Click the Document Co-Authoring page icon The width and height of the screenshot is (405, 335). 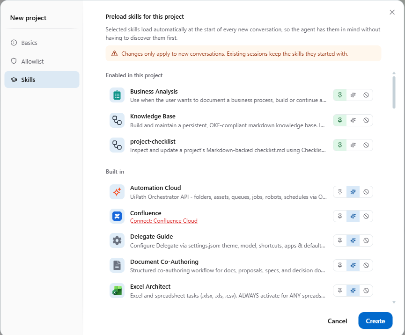[x=117, y=265]
